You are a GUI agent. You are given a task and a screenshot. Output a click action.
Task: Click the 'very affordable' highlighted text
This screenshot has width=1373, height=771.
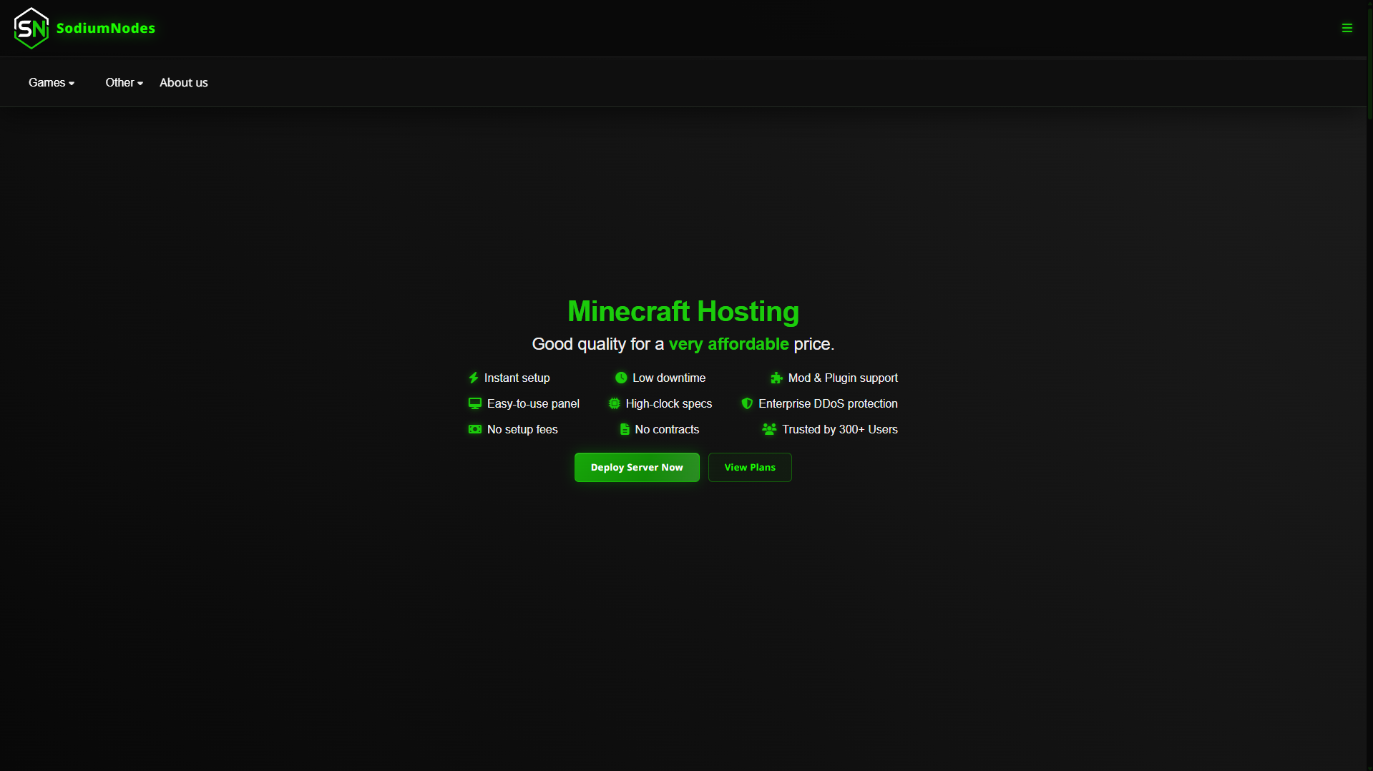[728, 344]
